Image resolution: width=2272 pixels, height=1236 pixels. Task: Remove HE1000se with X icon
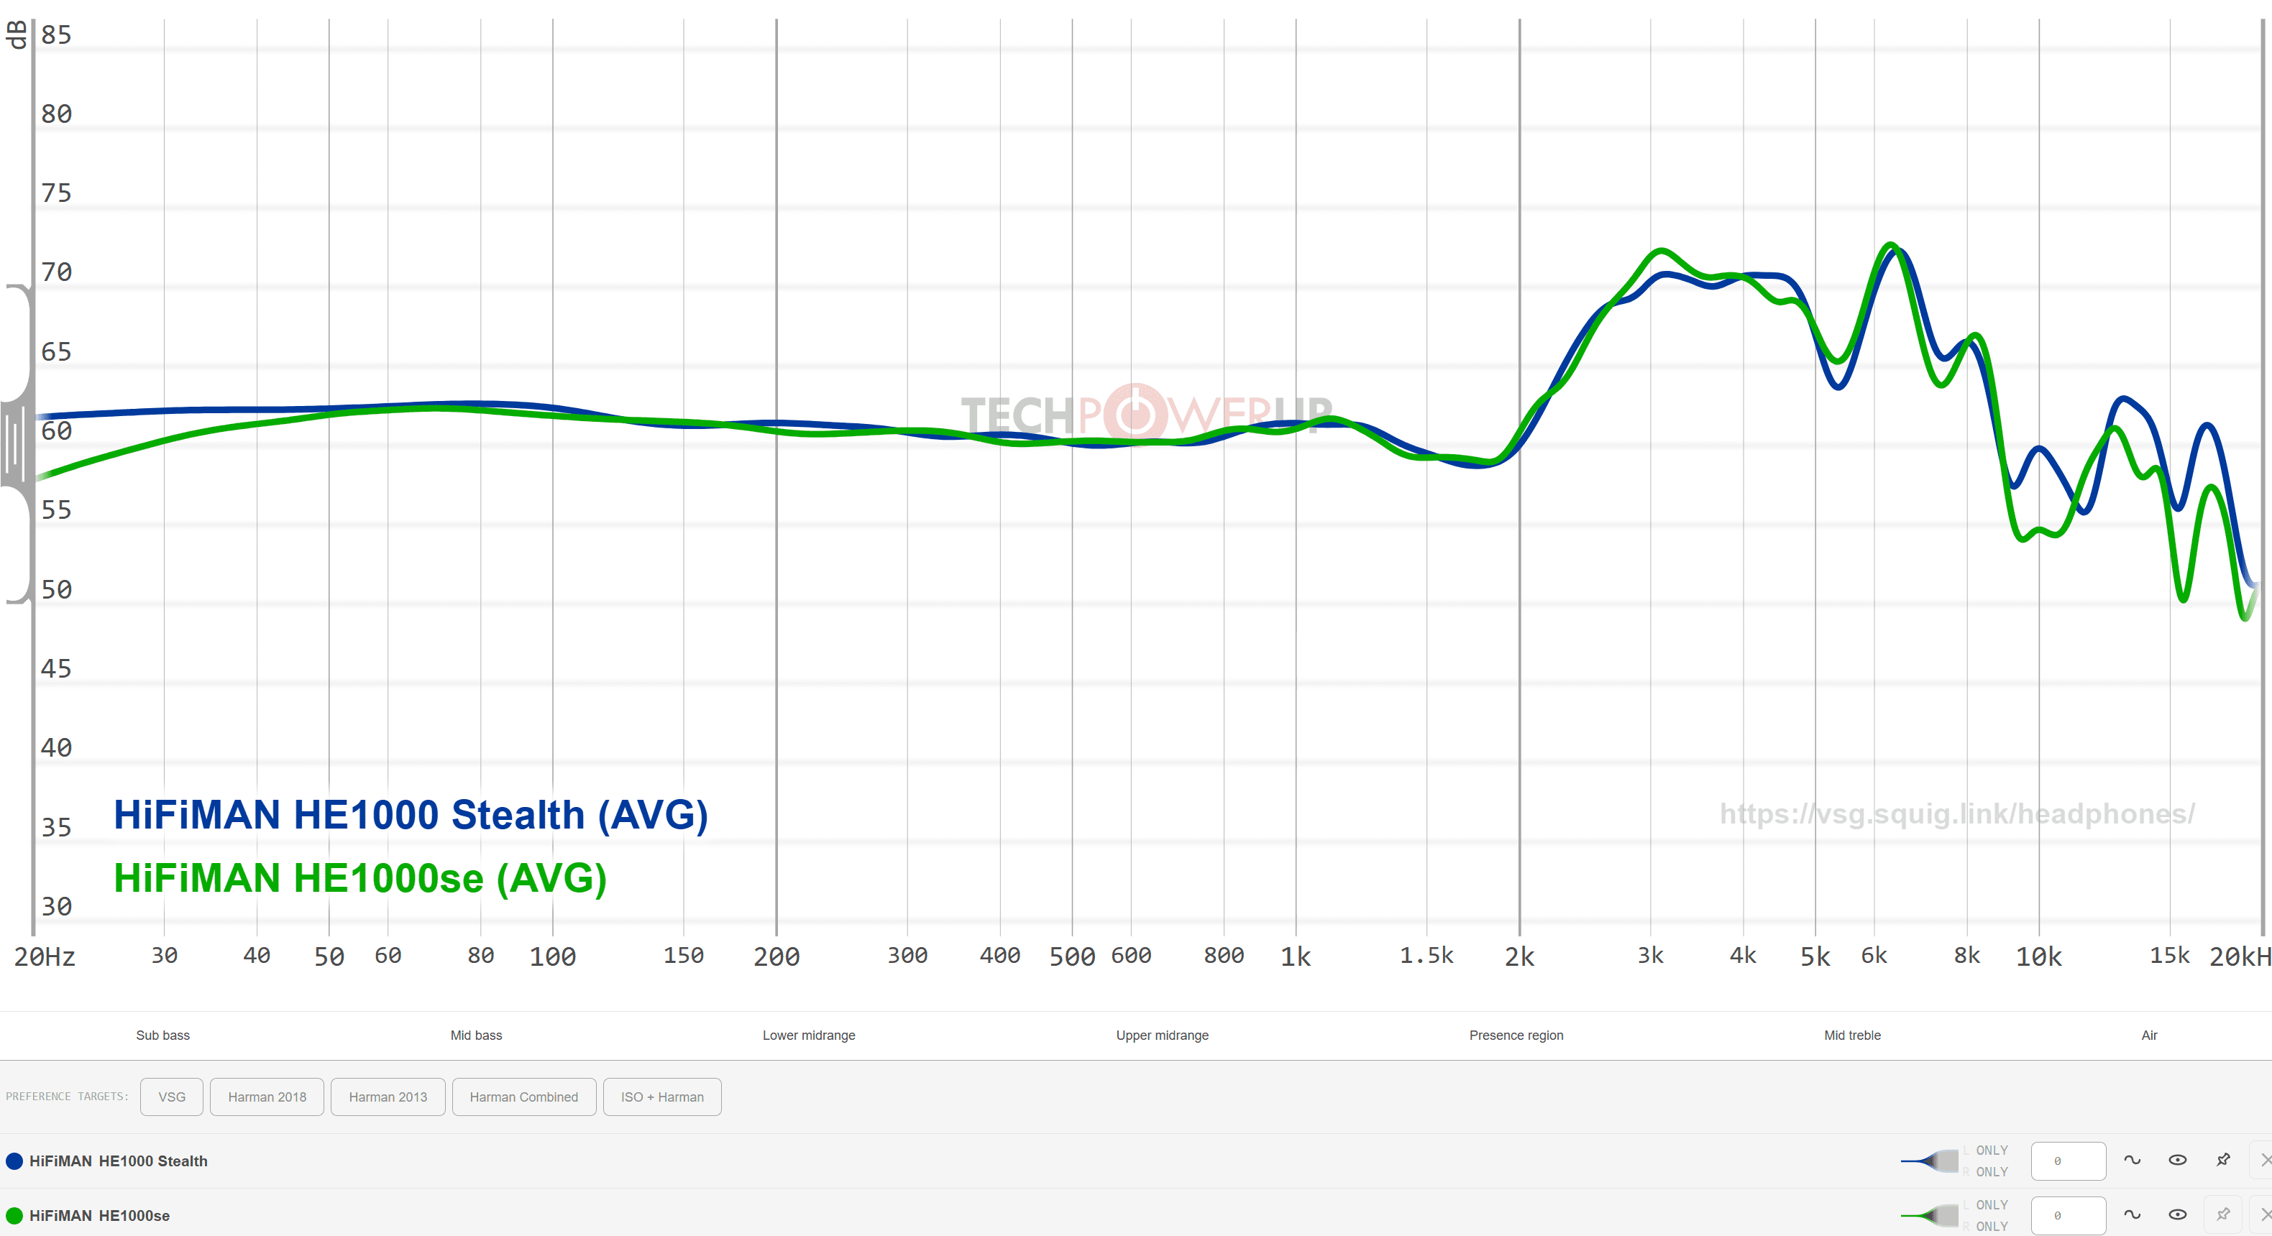click(2265, 1215)
